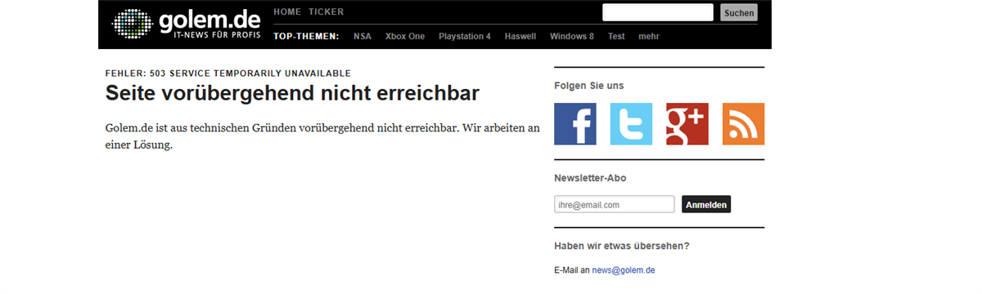The image size is (982, 294).
Task: Select the Playstation 4 top theme
Action: [x=465, y=37]
